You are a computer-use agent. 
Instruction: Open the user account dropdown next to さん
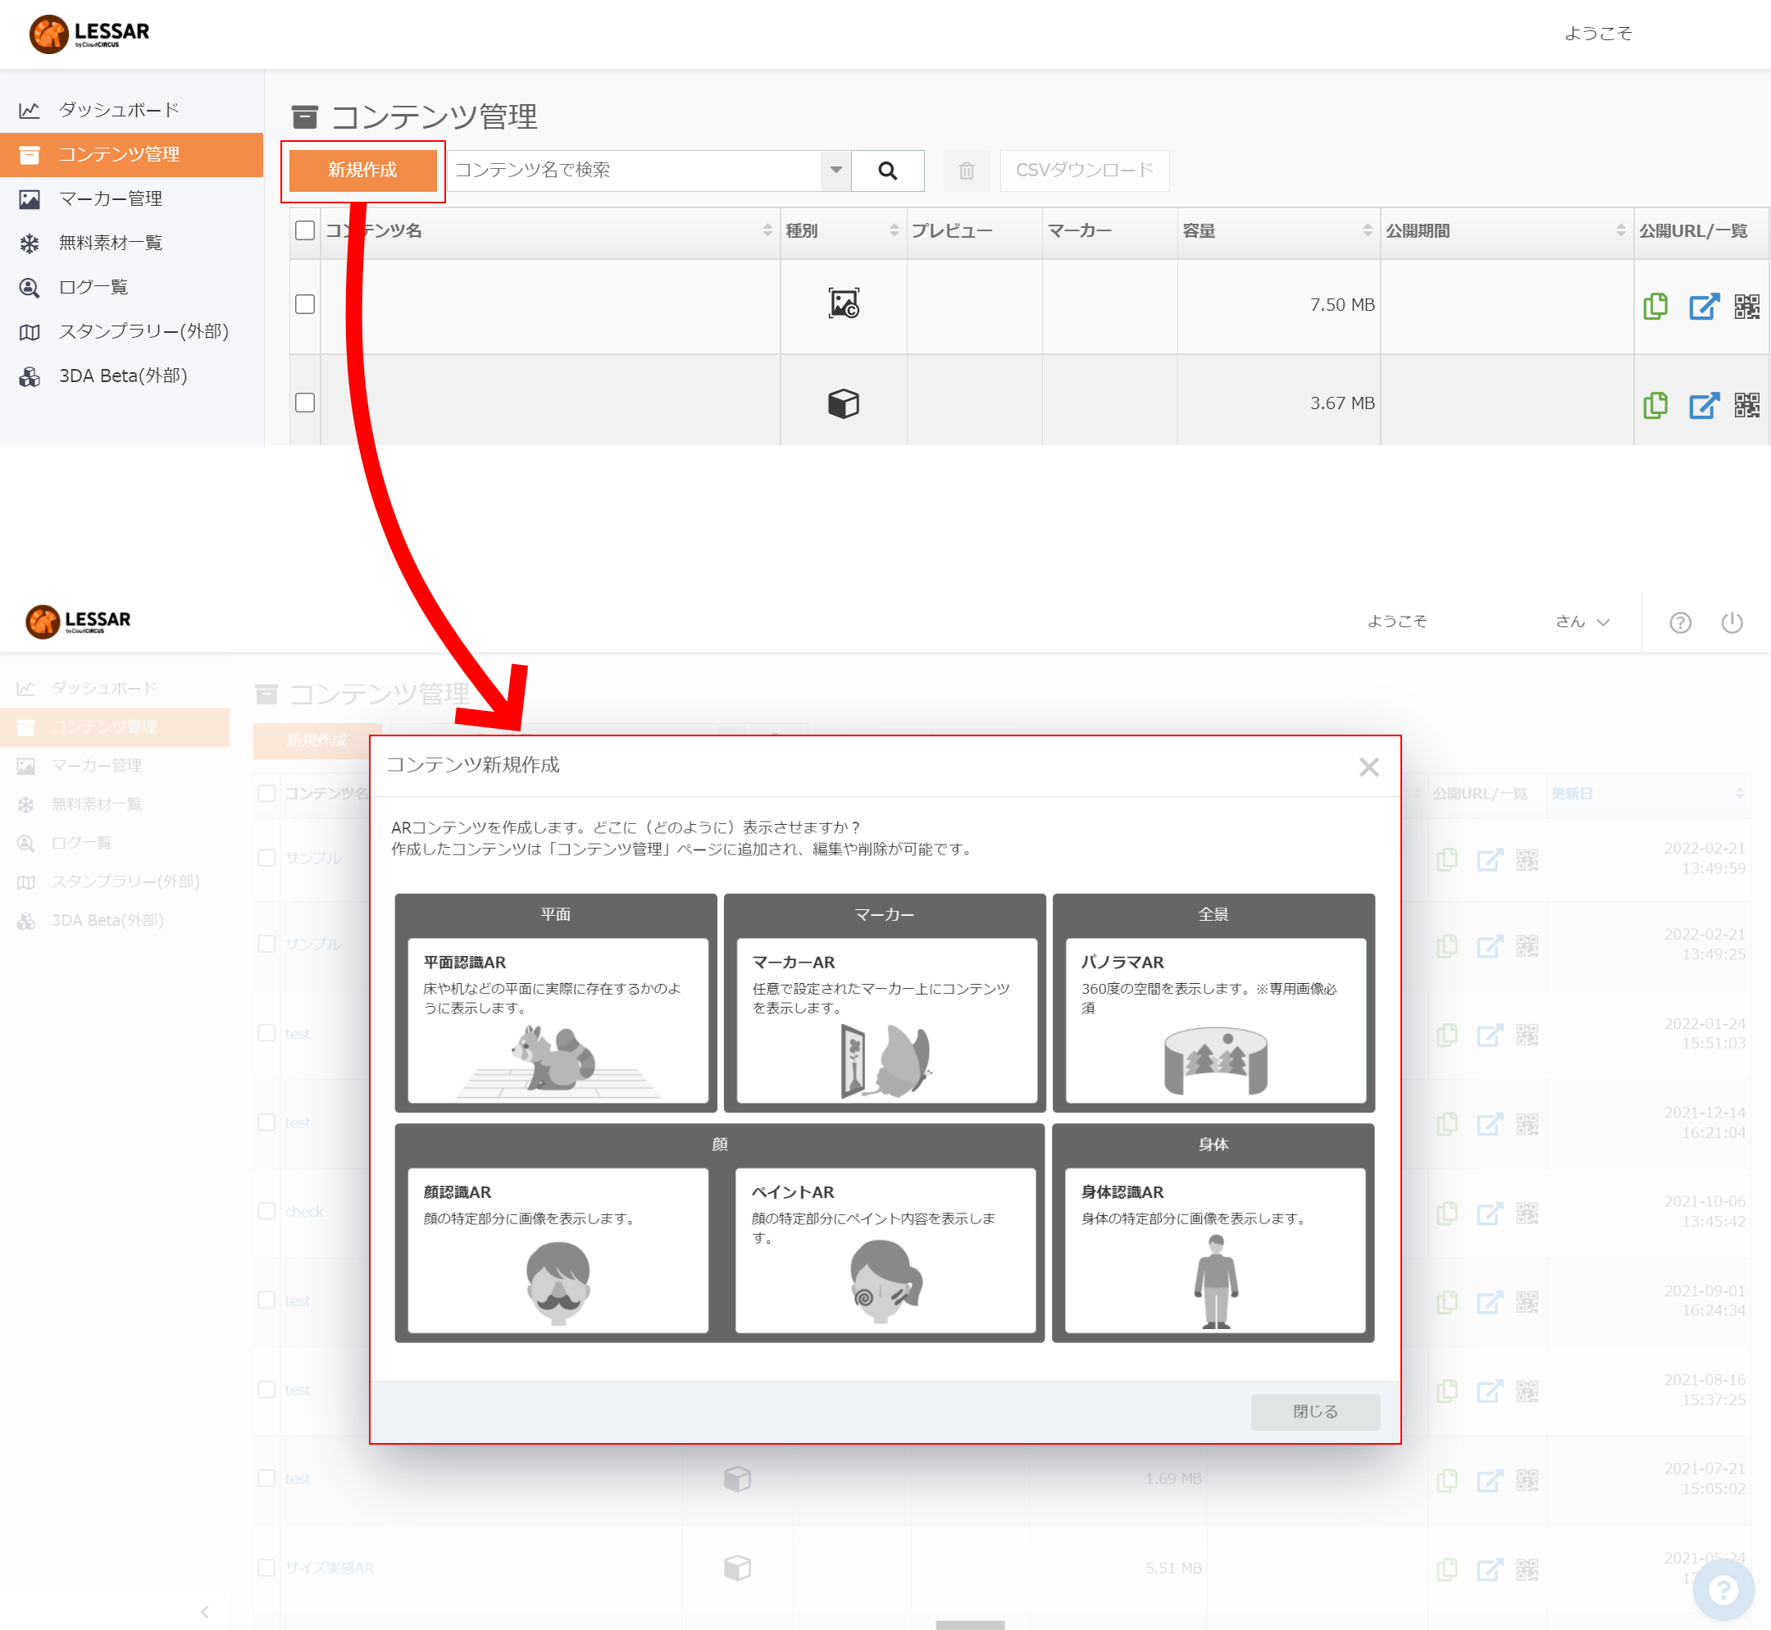(1604, 621)
